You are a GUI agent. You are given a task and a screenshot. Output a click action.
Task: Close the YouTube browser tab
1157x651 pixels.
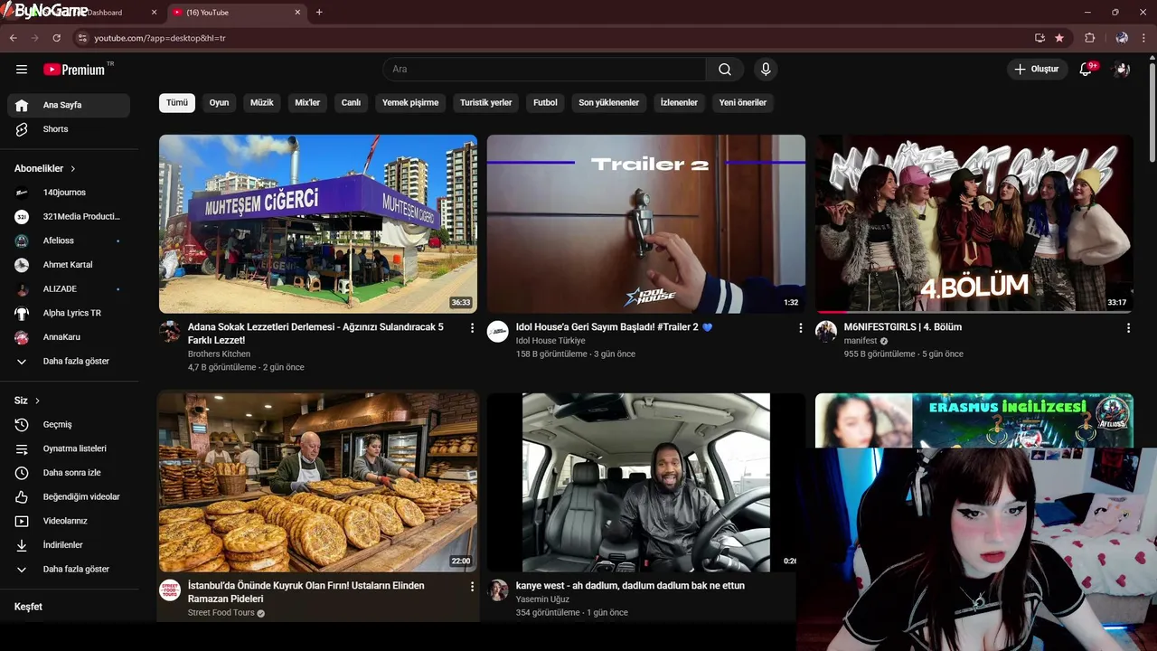(x=297, y=13)
